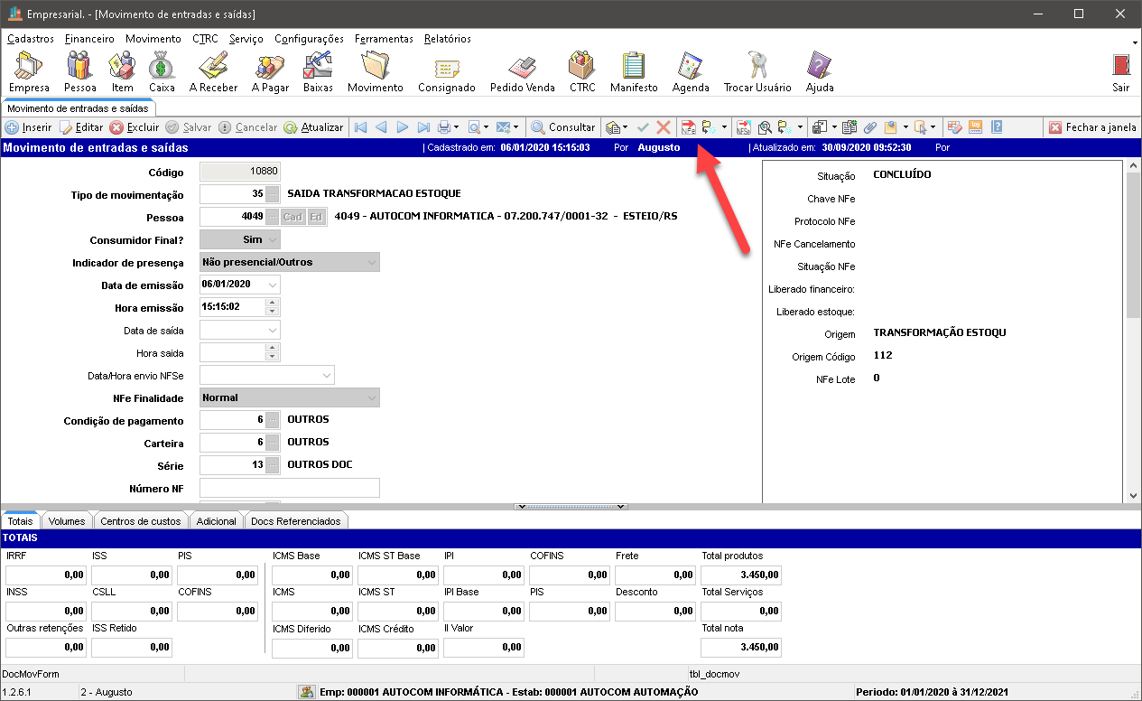Open the Indicador de presença dropdown
This screenshot has height=701, width=1142.
pos(371,262)
